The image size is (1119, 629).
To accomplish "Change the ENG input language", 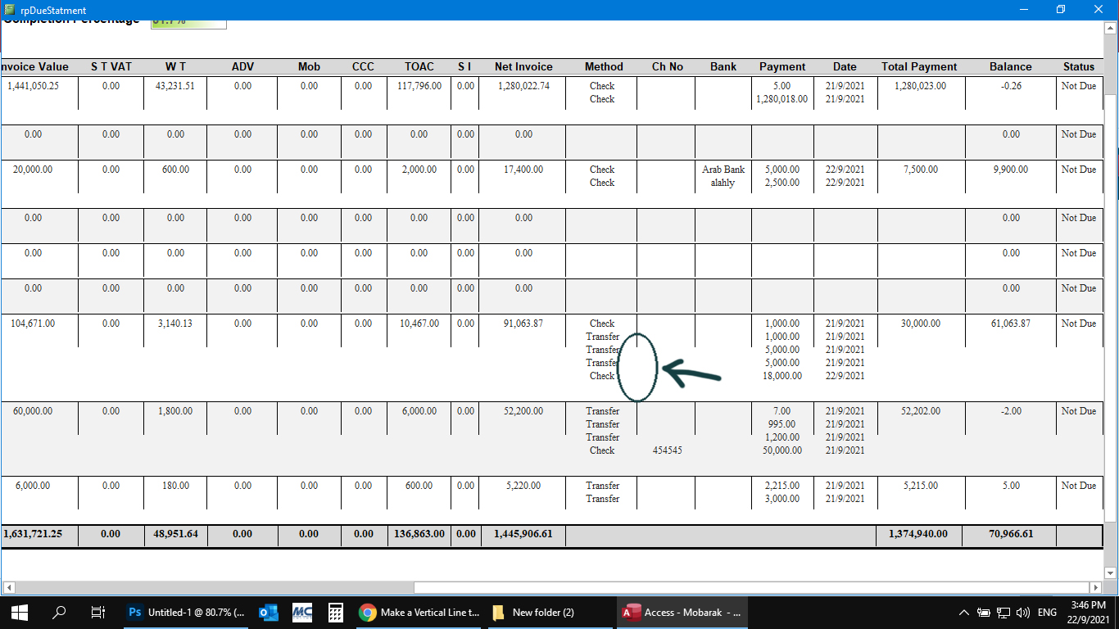I will (x=1047, y=612).
